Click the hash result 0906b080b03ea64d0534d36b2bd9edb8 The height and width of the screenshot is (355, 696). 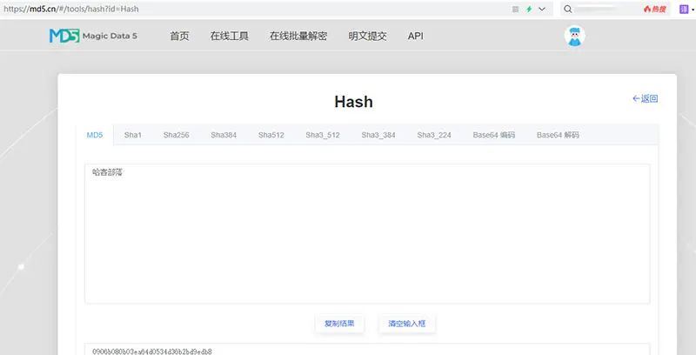[x=152, y=352]
